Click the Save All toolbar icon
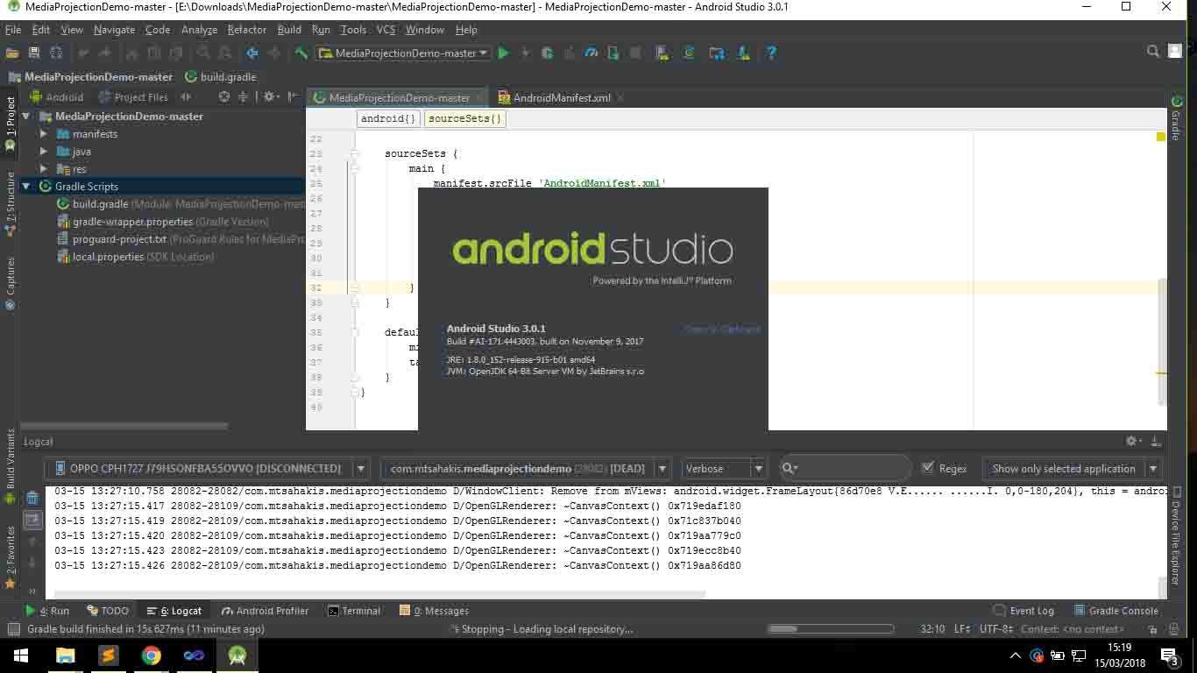Viewport: 1197px width, 673px height. click(34, 53)
